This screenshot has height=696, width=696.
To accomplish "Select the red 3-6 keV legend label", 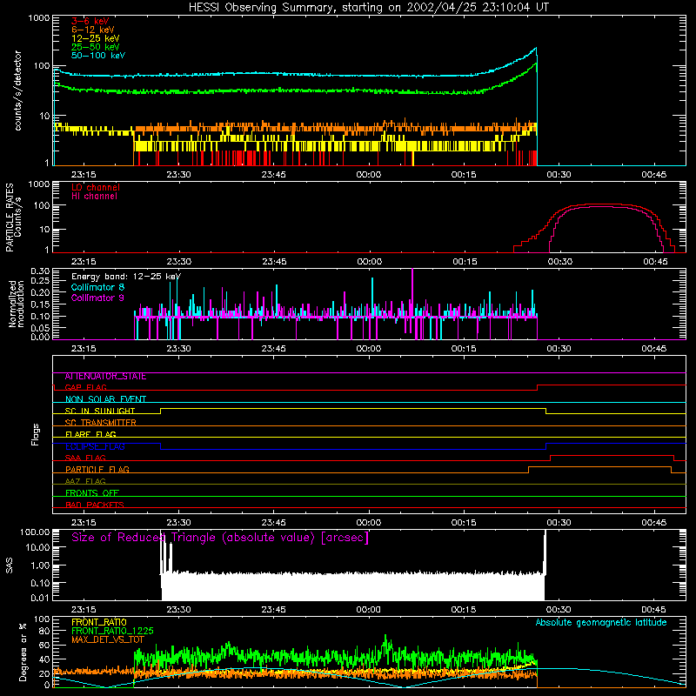I will [90, 21].
